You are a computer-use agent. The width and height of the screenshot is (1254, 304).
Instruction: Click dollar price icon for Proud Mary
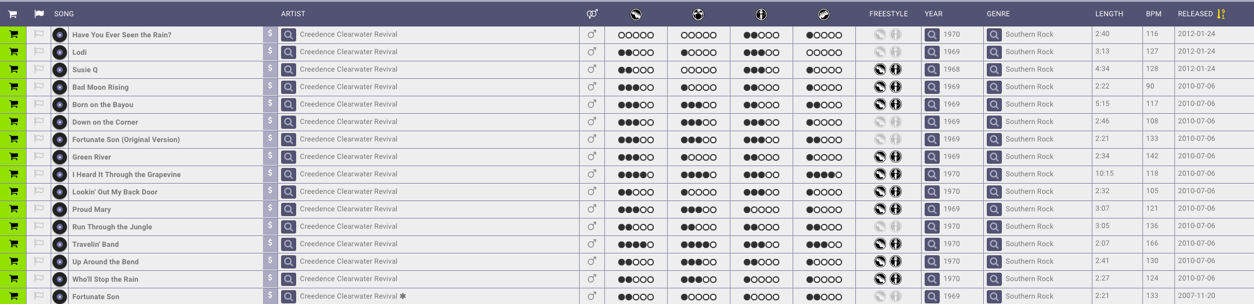point(270,209)
